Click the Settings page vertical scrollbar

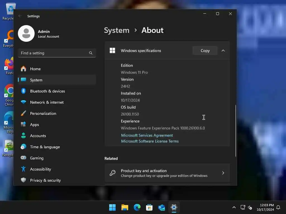[235, 131]
